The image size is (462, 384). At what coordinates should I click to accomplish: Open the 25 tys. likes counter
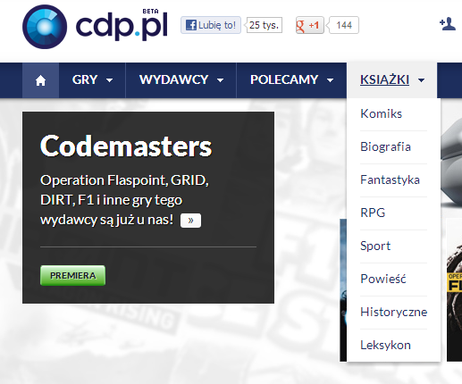tap(264, 25)
